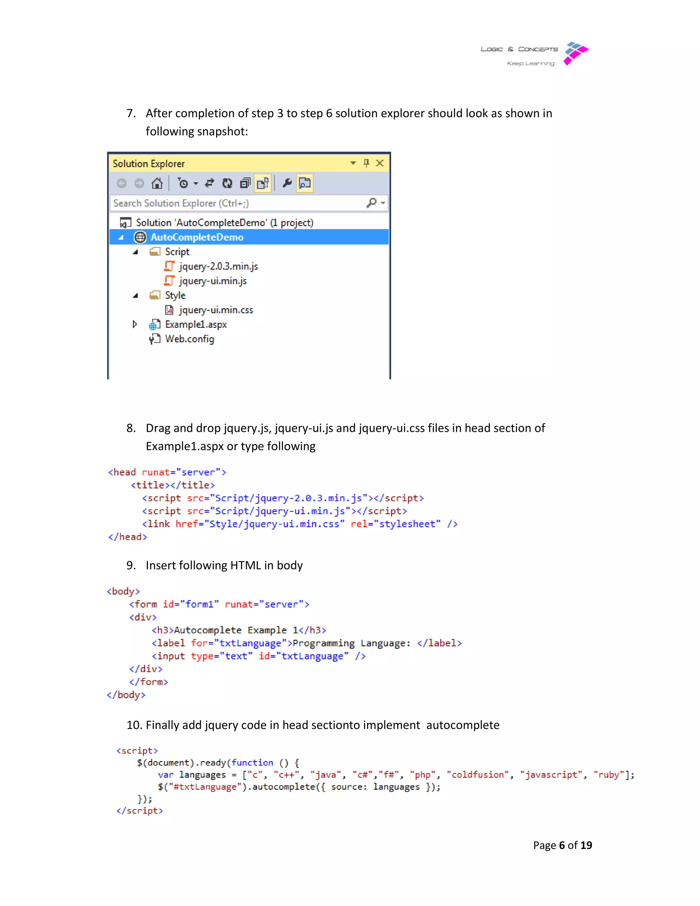Screen dimensions: 700x906
Task: Select jquery-ui.min.js file
Action: (x=213, y=281)
